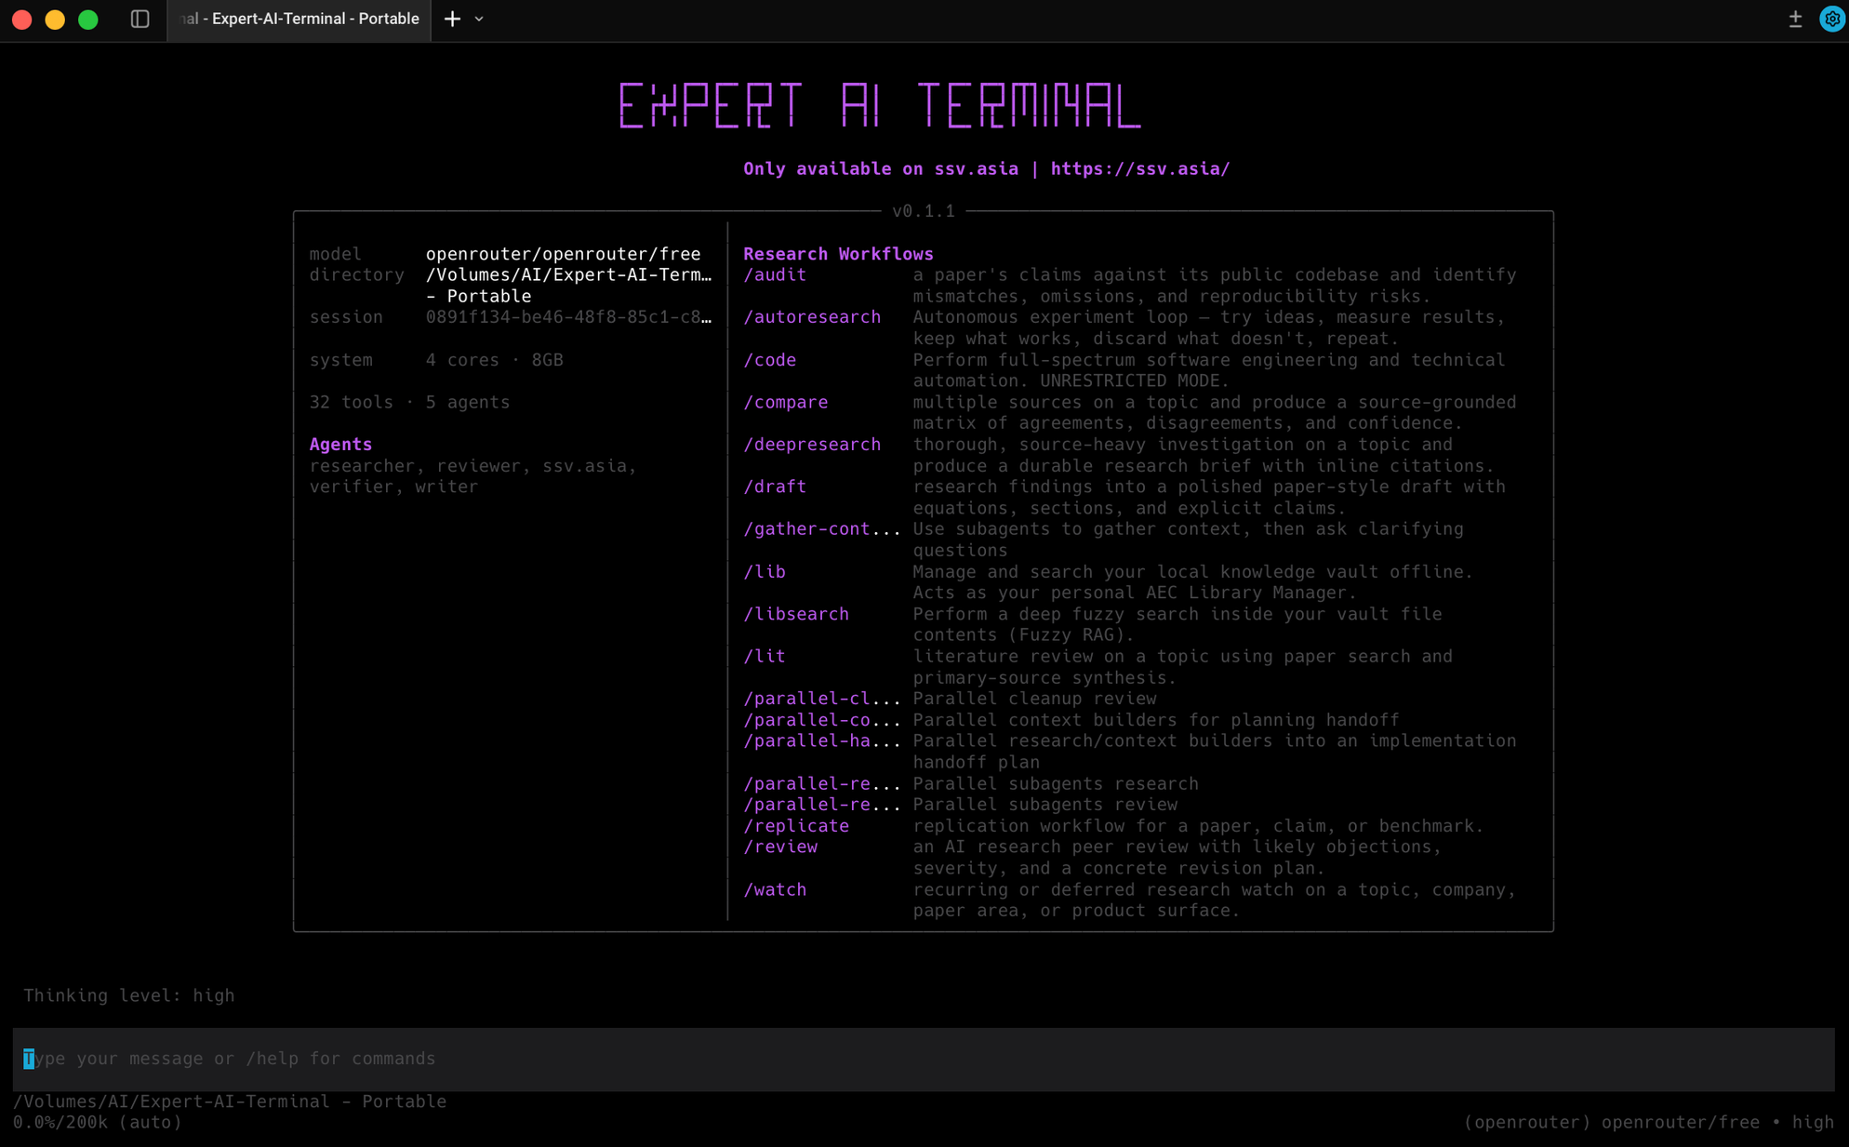
Task: Click the 'model' field label
Action: tap(335, 254)
